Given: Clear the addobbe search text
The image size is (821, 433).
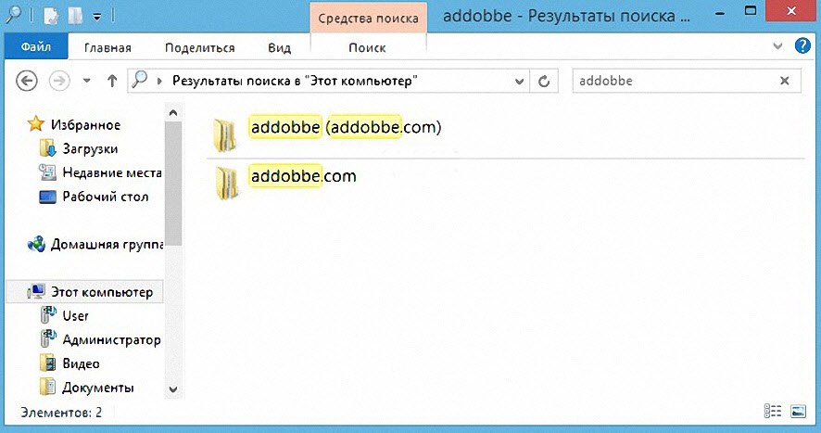Looking at the screenshot, I should coord(785,81).
